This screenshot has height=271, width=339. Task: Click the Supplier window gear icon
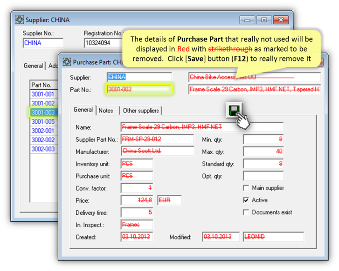click(20, 20)
